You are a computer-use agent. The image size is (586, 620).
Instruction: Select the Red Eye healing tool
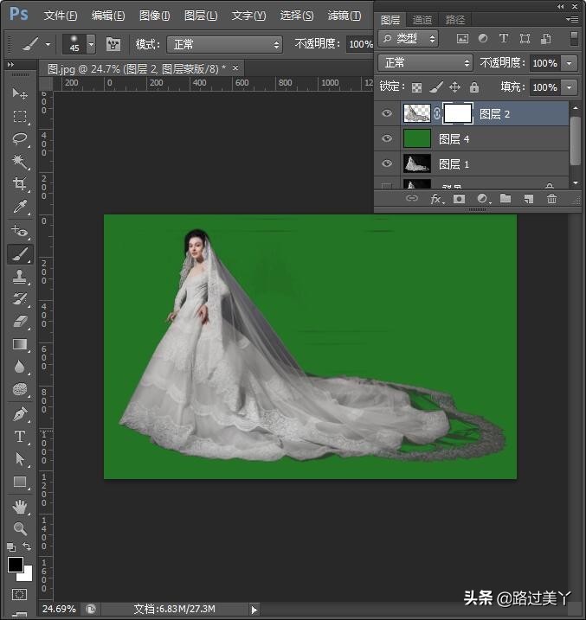[19, 232]
